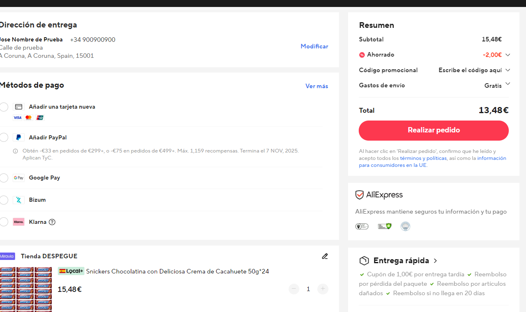Click the Mastercard logo icon
Image resolution: width=526 pixels, height=312 pixels.
(28, 118)
